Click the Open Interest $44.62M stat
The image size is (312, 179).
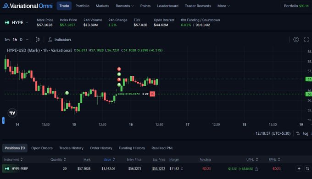coord(164,22)
